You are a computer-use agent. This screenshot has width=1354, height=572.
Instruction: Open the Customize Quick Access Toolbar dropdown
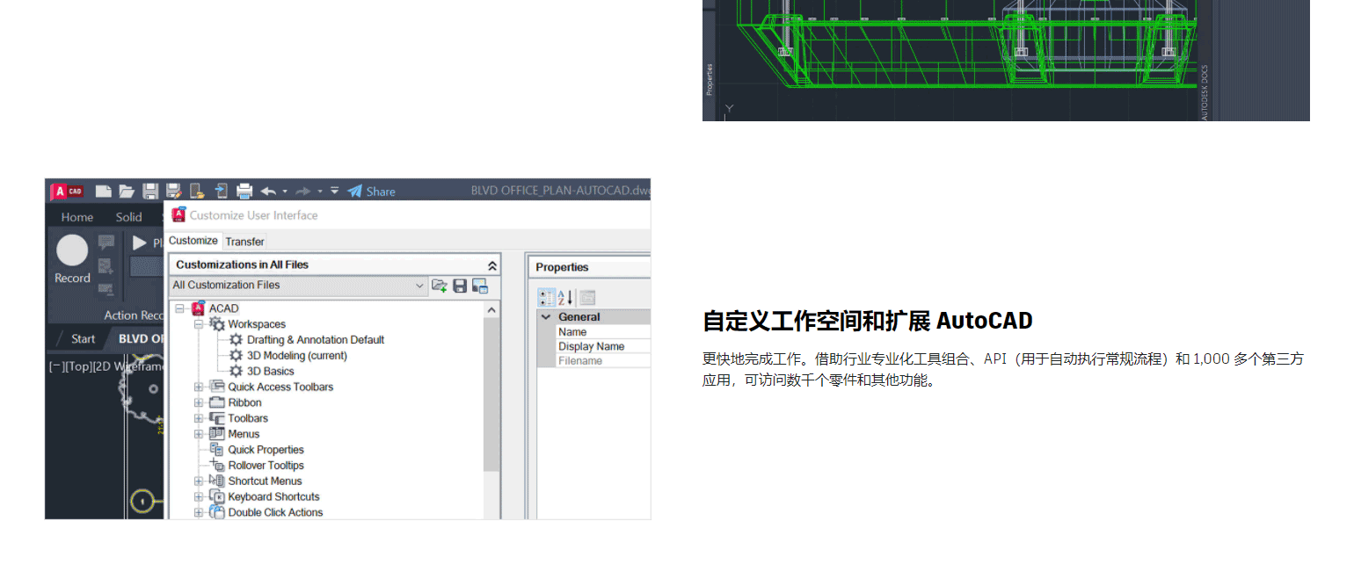point(335,191)
